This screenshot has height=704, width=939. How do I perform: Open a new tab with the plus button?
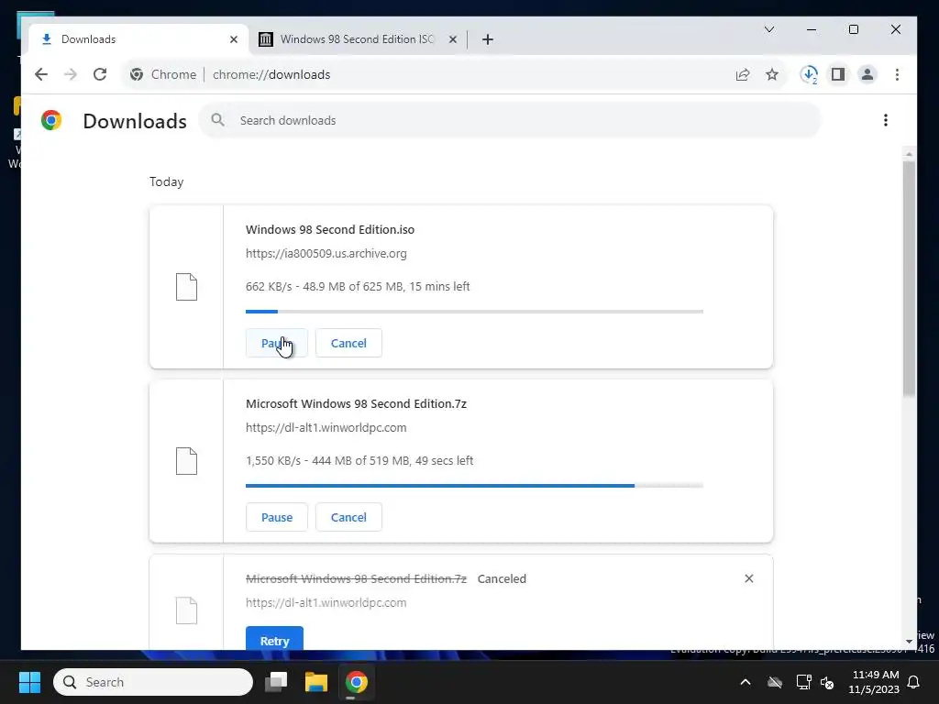(488, 39)
